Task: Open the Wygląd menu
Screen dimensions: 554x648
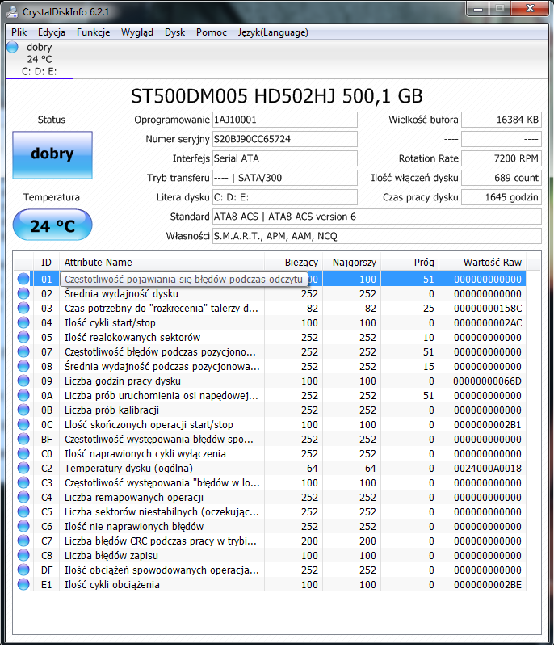Action: (x=137, y=32)
